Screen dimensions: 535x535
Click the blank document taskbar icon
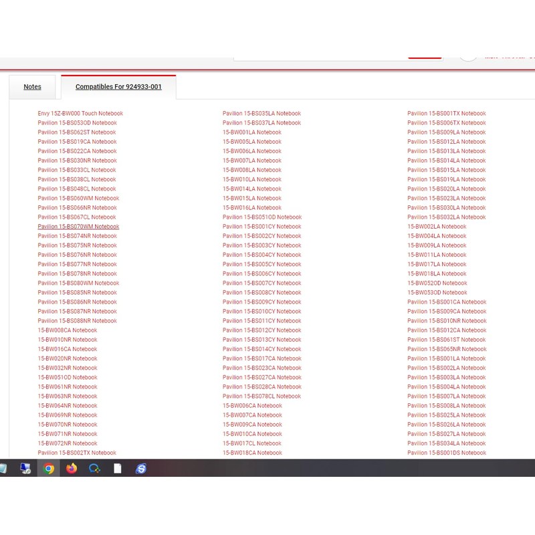coord(118,468)
